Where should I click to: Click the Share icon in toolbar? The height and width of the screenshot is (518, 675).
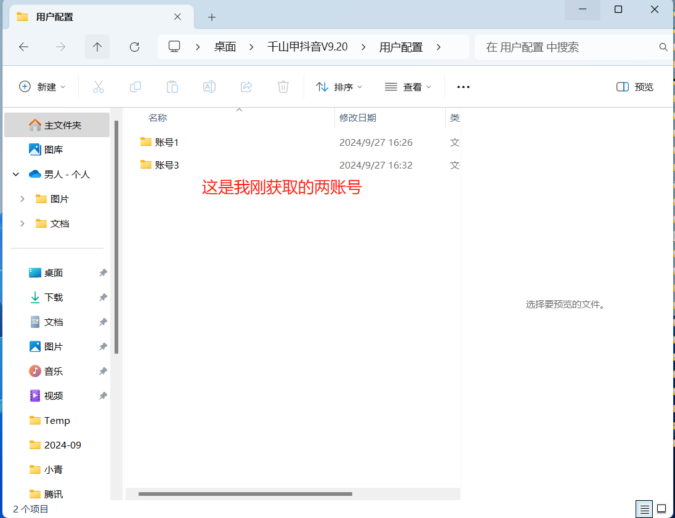pyautogui.click(x=246, y=87)
